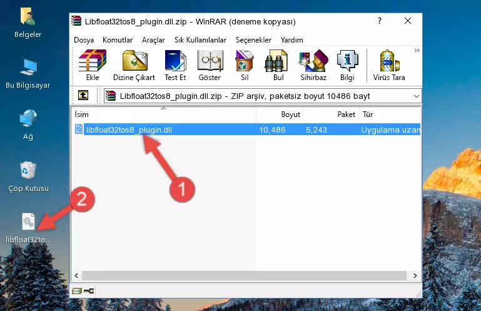Click the WinRAR books icon in title bar
The image size is (481, 311).
pyautogui.click(x=77, y=21)
